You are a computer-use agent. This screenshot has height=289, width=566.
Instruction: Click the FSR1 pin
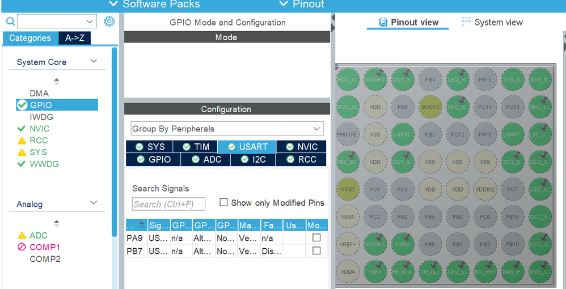click(x=375, y=271)
